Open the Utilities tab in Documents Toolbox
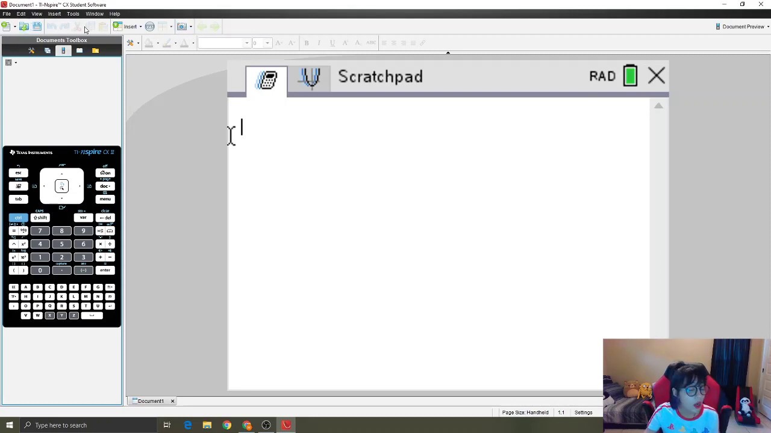Image resolution: width=771 pixels, height=433 pixels. point(79,51)
